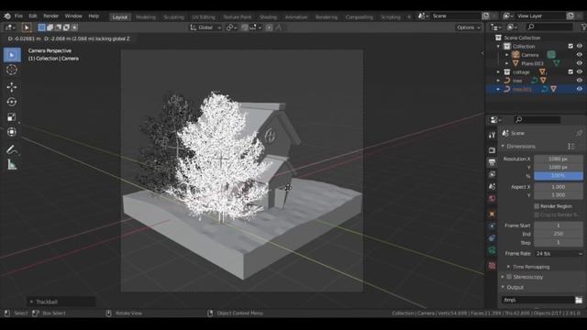Collapse the Dimensions panel
587x330 pixels.
503,147
